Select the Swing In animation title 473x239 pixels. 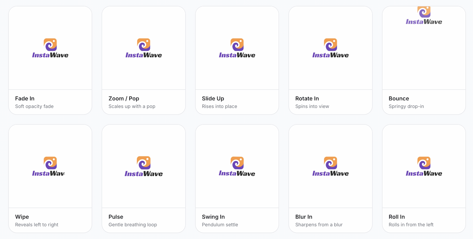(213, 217)
